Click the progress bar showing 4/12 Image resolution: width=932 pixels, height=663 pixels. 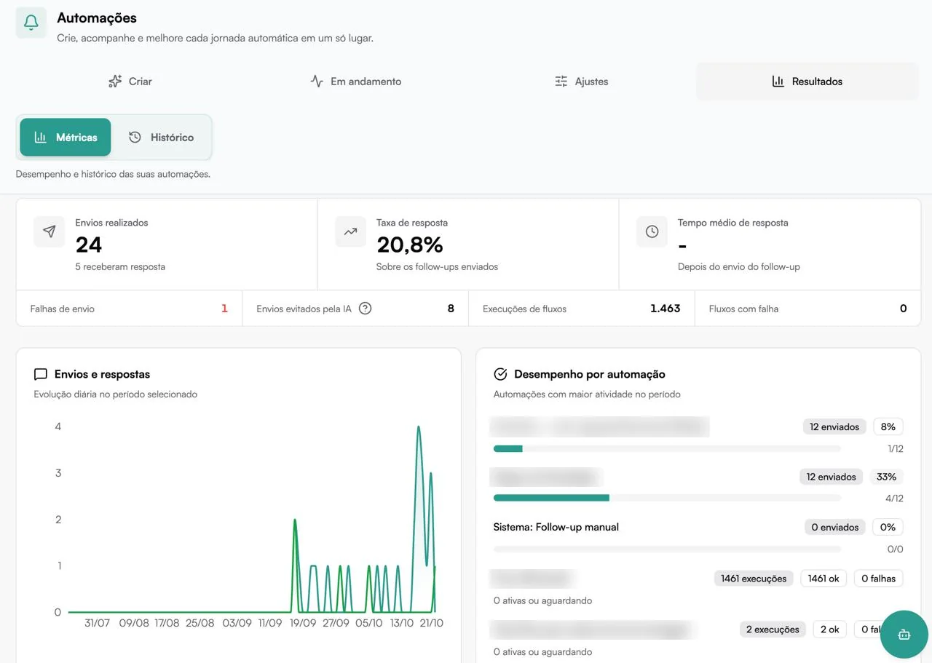click(x=667, y=499)
